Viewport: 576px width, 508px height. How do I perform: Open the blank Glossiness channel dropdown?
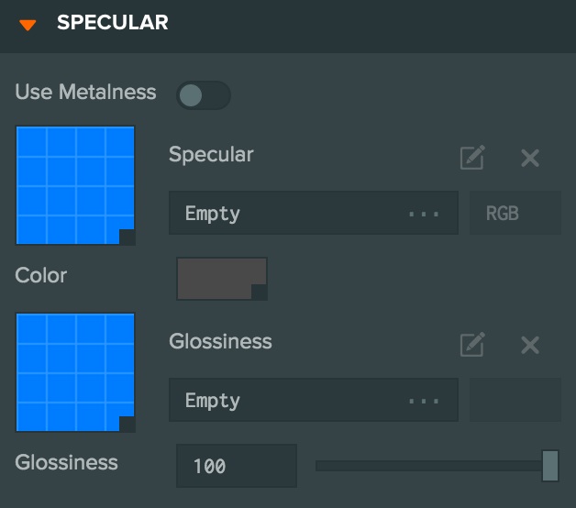[x=515, y=400]
